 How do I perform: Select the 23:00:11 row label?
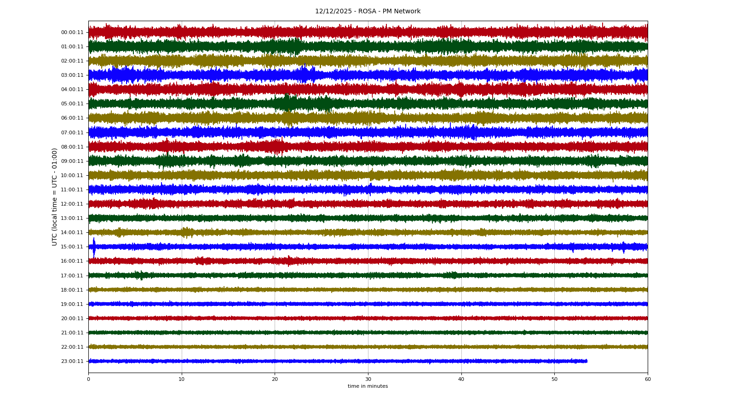[x=72, y=361]
